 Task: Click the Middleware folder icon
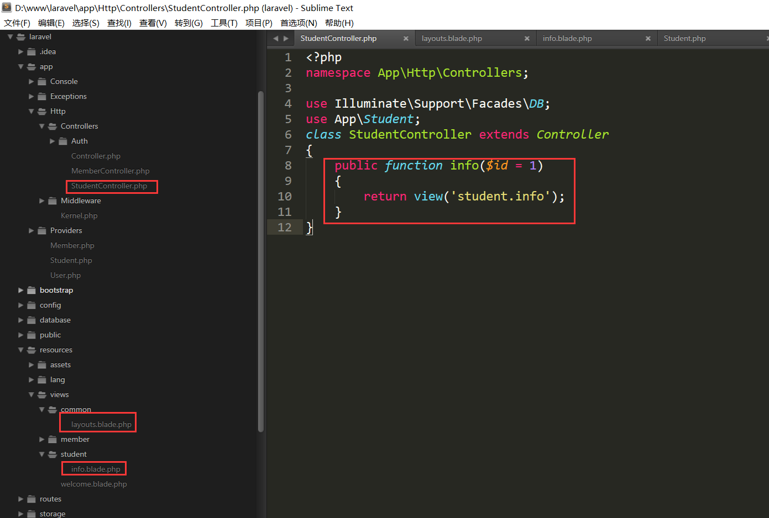coord(53,200)
